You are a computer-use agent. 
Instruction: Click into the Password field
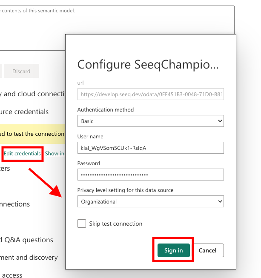150,175
